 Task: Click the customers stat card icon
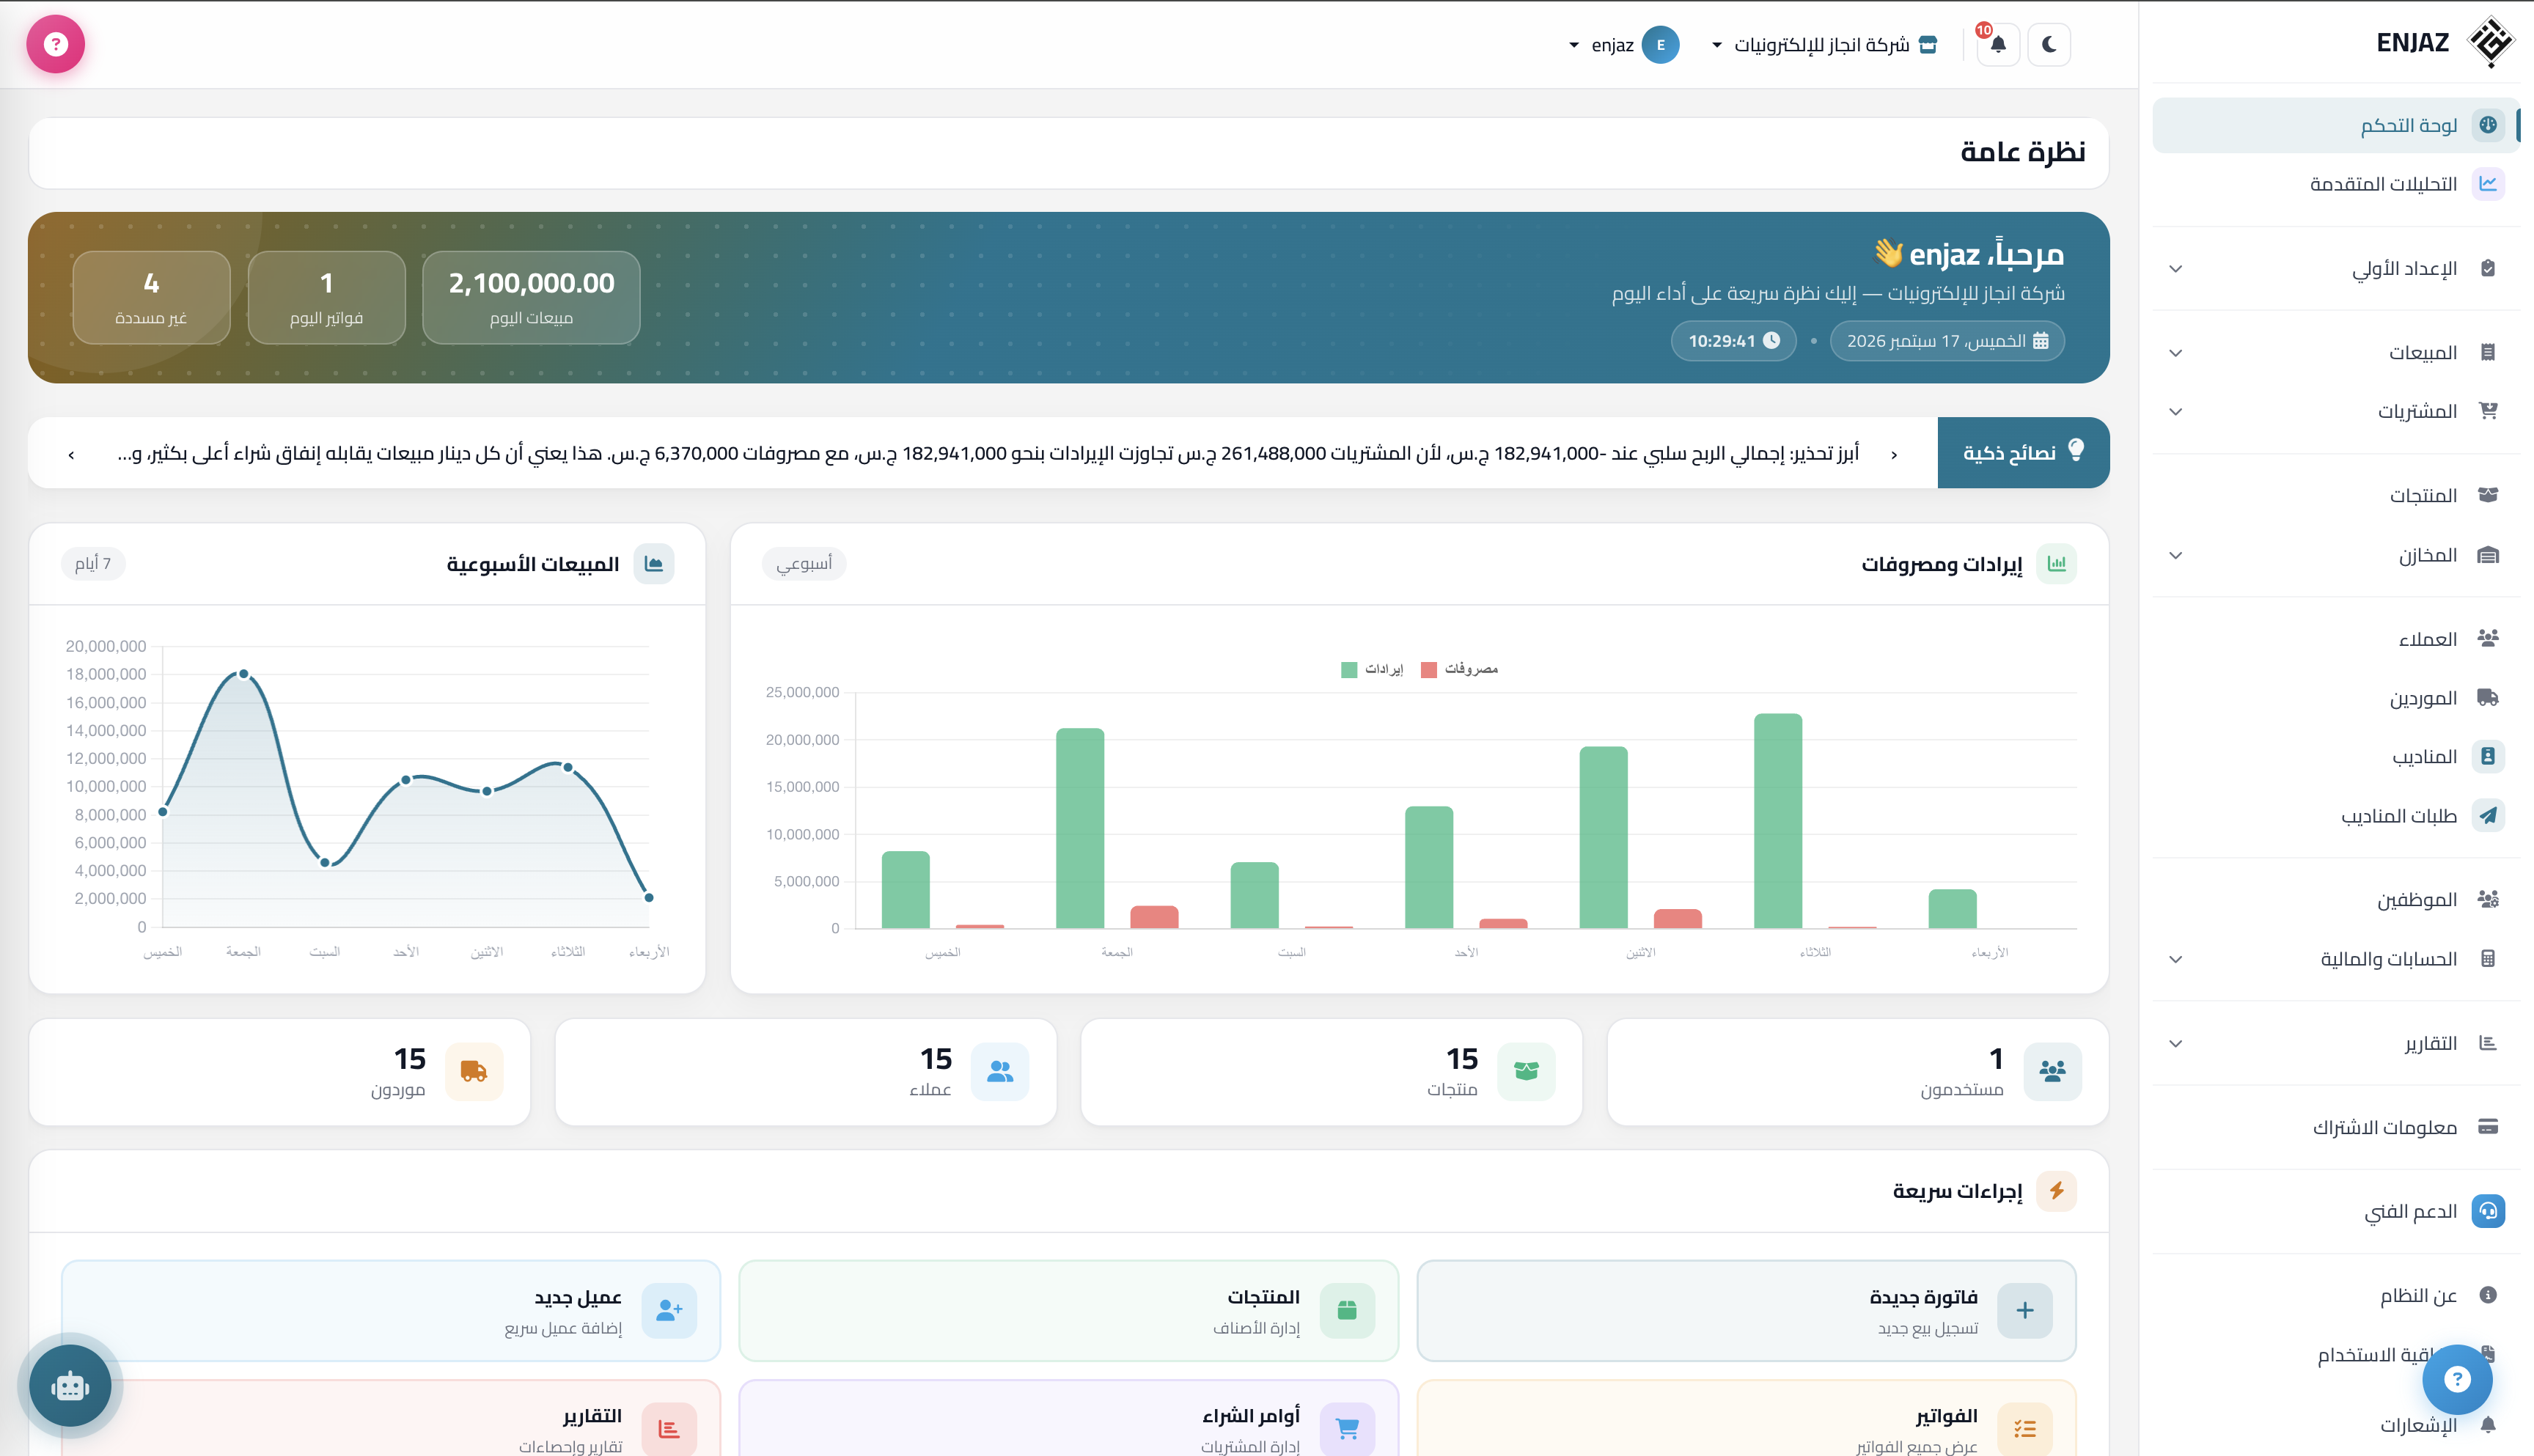click(x=1000, y=1071)
